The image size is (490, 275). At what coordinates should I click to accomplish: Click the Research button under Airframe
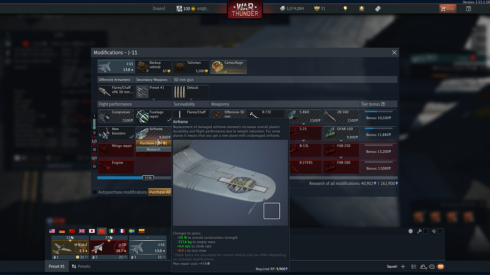pyautogui.click(x=153, y=149)
